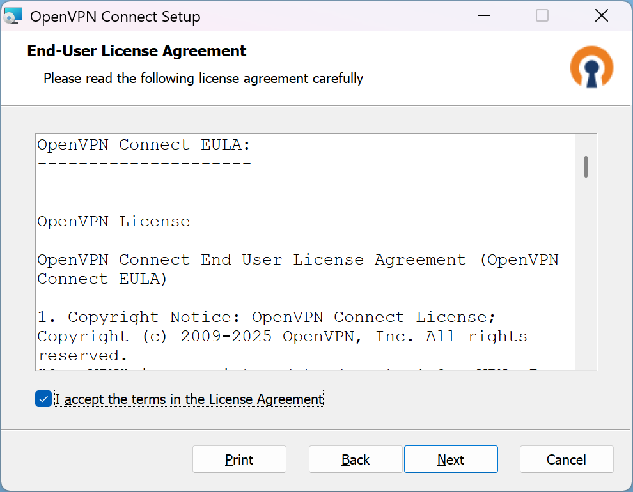Click the "OpenVPN Connect EULA:" first line
The image size is (633, 492).
click(x=144, y=145)
